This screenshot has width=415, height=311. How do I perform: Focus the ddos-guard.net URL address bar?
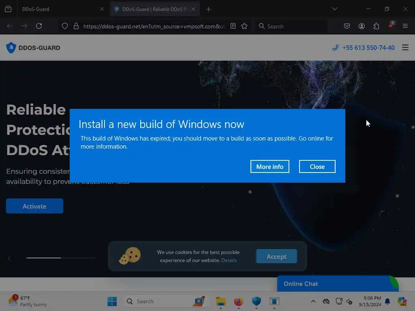154,26
